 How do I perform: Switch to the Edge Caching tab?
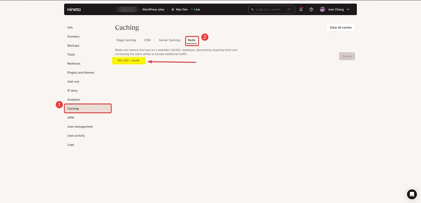(126, 40)
